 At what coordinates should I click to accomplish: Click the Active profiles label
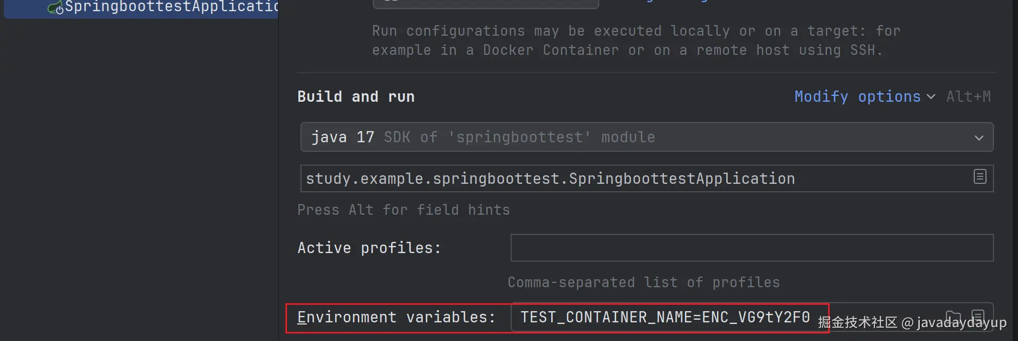tap(369, 248)
